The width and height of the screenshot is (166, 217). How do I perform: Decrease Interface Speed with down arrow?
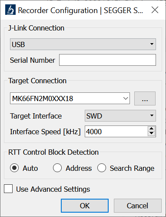pos(152,133)
